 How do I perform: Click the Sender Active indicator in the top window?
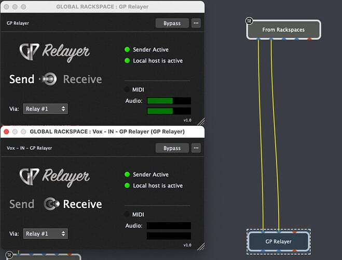[127, 49]
